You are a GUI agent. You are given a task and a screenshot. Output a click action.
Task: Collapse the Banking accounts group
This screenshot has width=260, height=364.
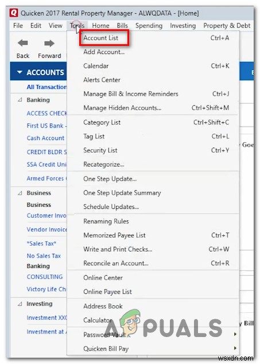pos(20,100)
